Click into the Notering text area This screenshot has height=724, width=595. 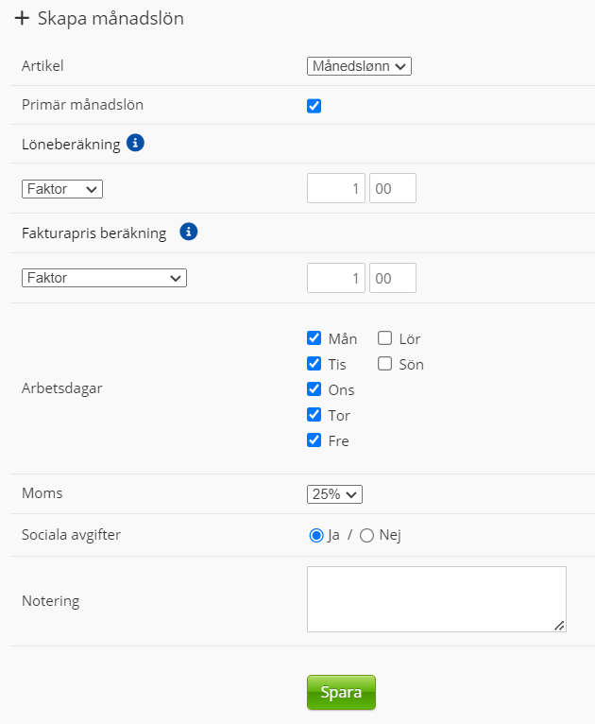point(436,598)
